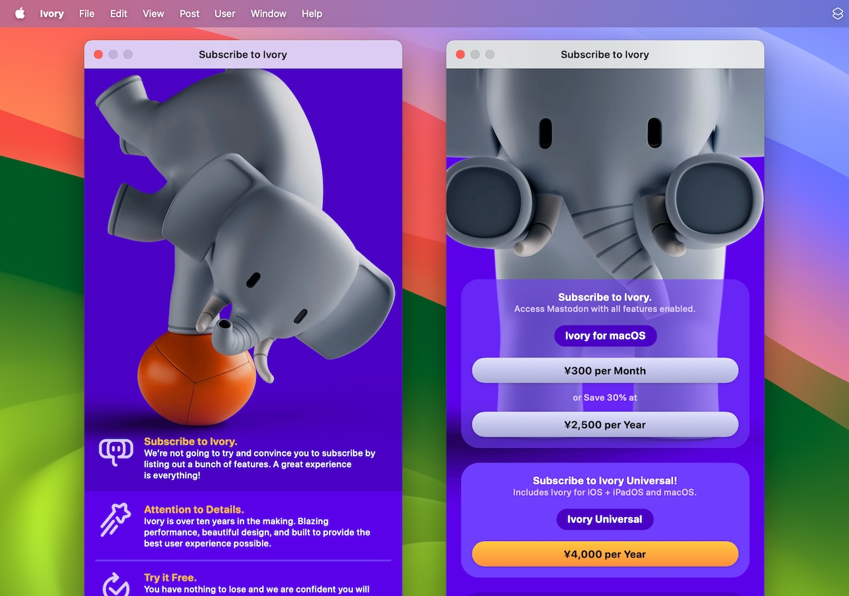
Task: Click the 'Try it Free.' heading
Action: click(170, 577)
